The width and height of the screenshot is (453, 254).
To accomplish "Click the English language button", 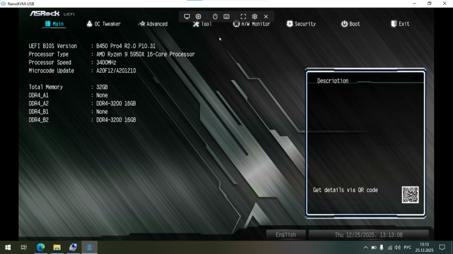I will point(286,235).
